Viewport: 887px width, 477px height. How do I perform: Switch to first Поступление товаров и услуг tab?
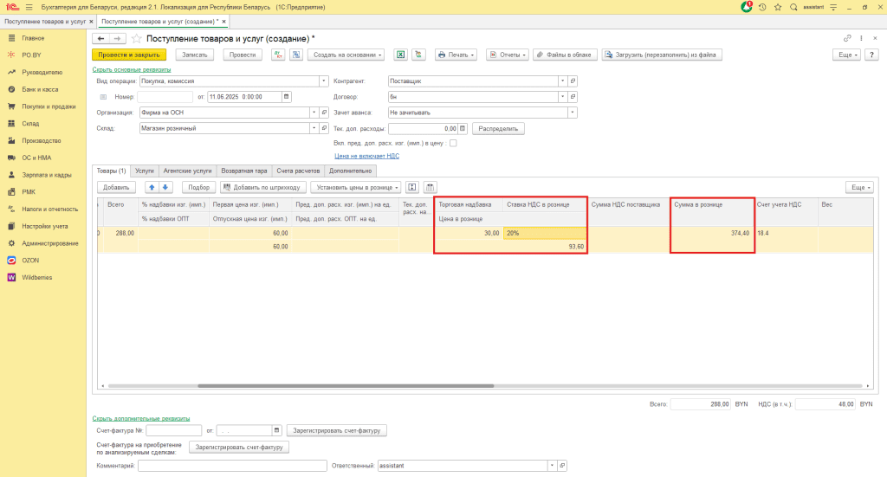tap(45, 22)
